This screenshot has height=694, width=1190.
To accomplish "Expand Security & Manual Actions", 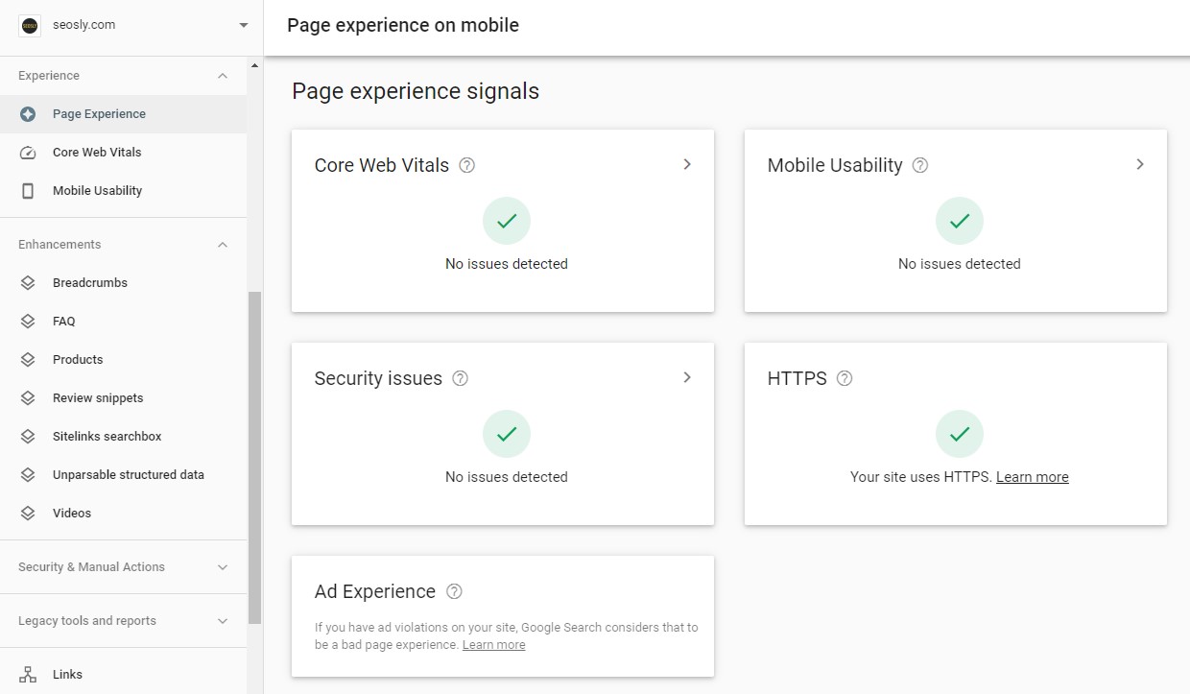I will pyautogui.click(x=222, y=566).
